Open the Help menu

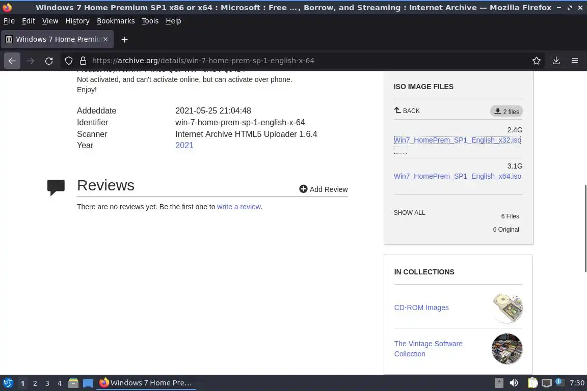point(173,21)
